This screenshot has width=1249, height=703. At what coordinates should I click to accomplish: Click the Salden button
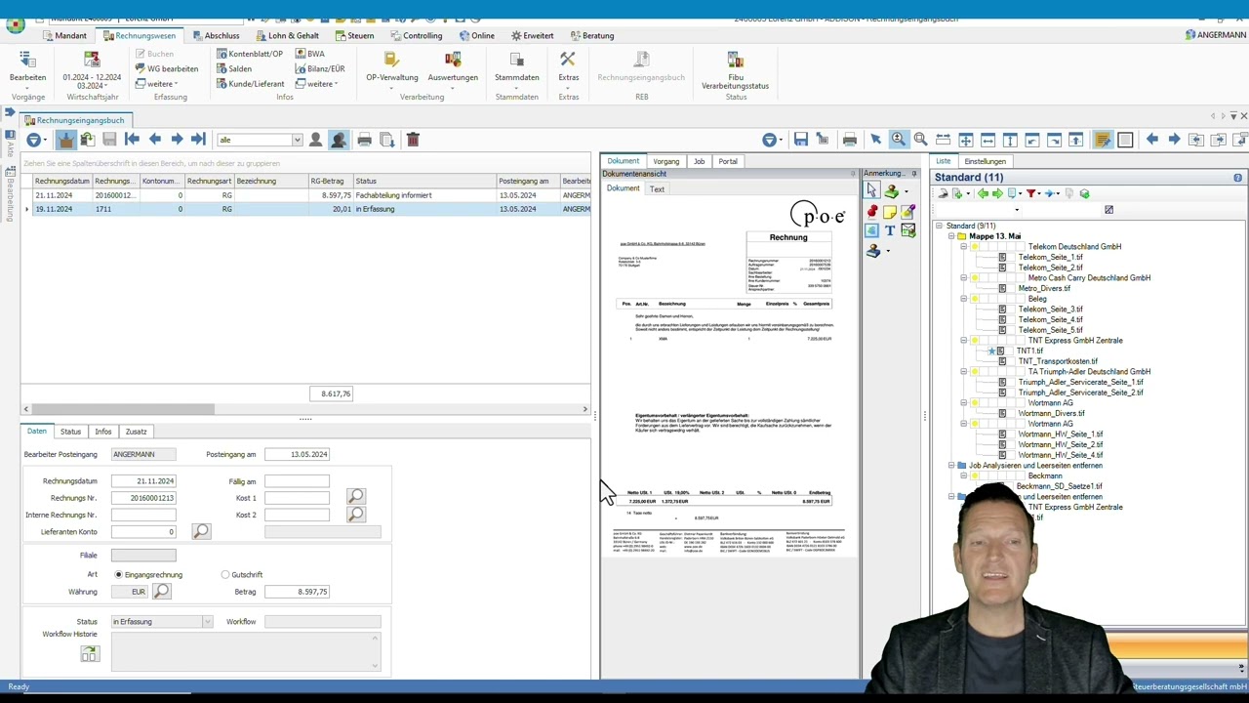tap(234, 68)
